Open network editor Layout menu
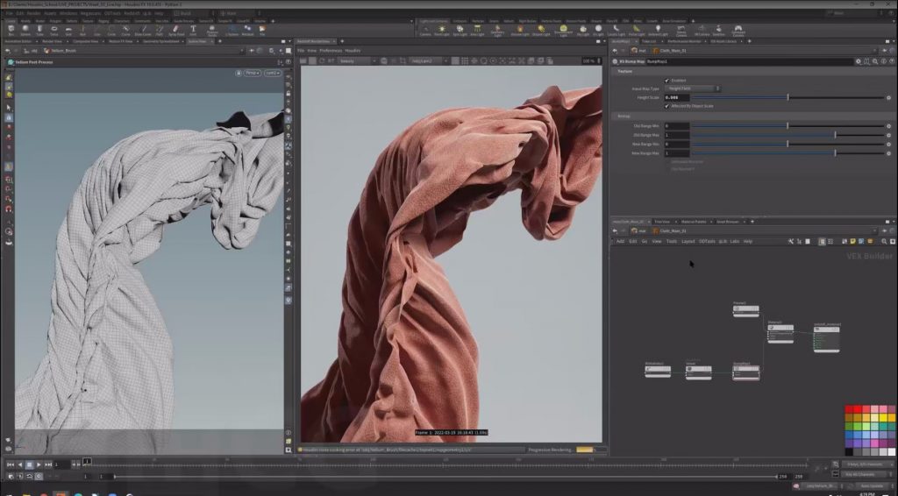This screenshot has width=898, height=496. click(688, 241)
